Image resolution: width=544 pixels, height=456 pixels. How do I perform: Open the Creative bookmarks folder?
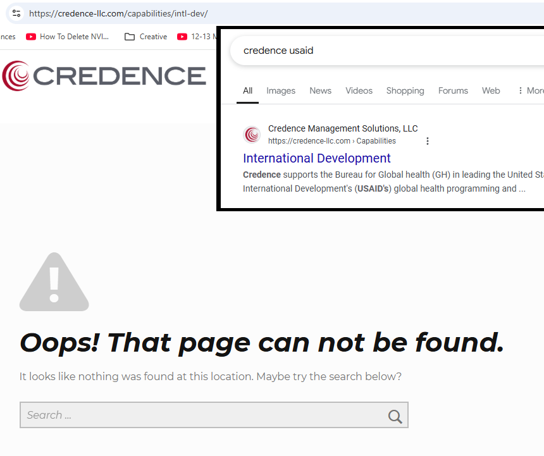tap(145, 37)
